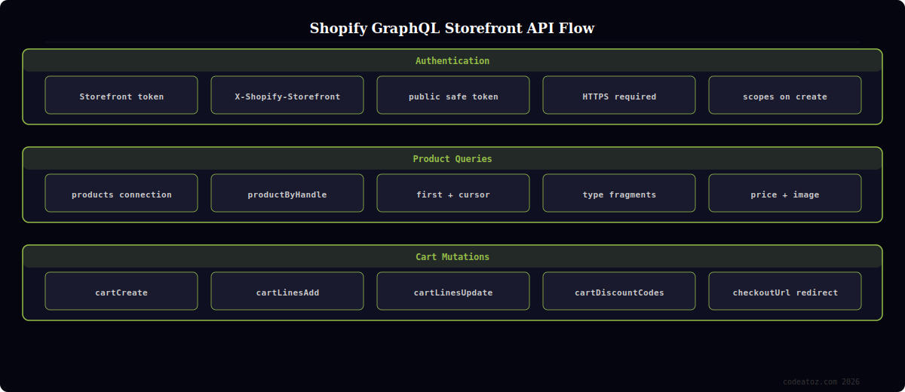Select the cartCreate box
The height and width of the screenshot is (392, 905).
[121, 291]
